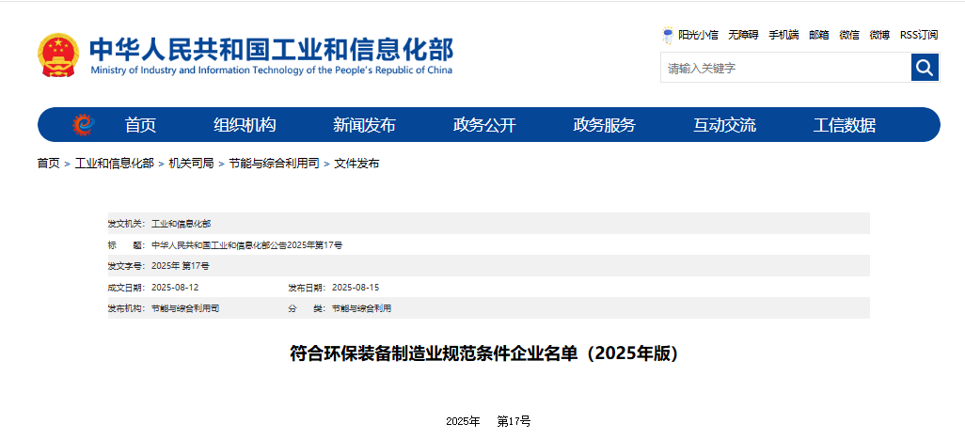Click the swirl icon in navigation bar

pyautogui.click(x=84, y=125)
